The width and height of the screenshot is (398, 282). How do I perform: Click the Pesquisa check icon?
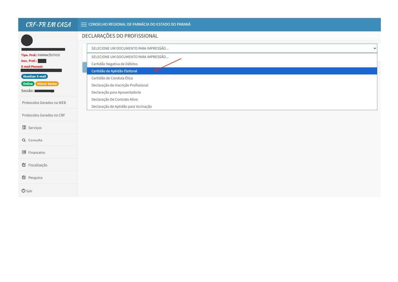point(24,178)
